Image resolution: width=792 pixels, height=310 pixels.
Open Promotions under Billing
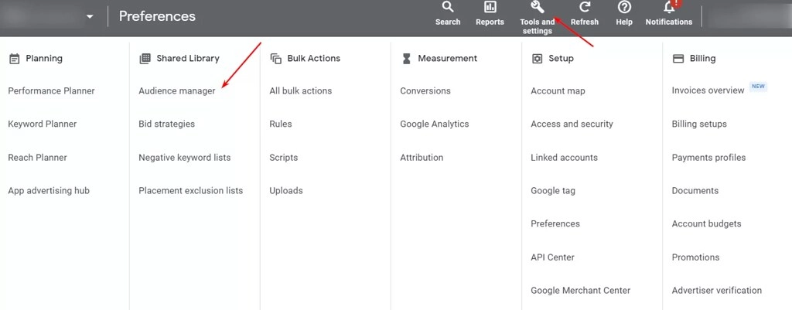[x=695, y=257]
